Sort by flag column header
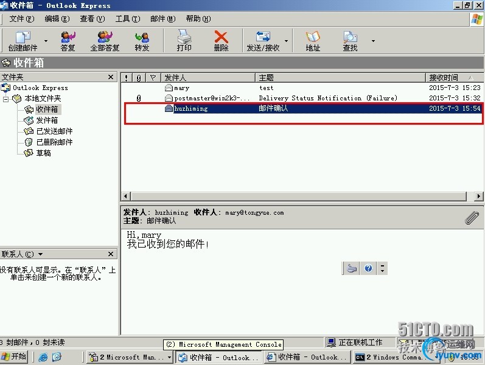The image size is (485, 365). pos(153,78)
